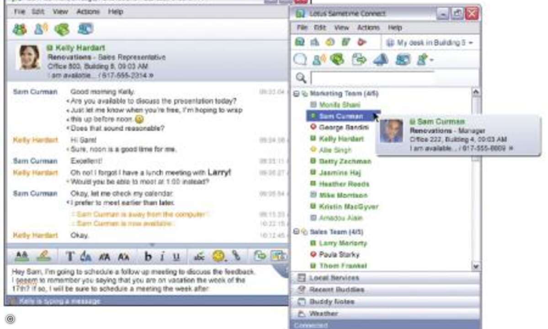Open the My desk in Building 5 location dropdown
548x329 pixels.
[430, 42]
